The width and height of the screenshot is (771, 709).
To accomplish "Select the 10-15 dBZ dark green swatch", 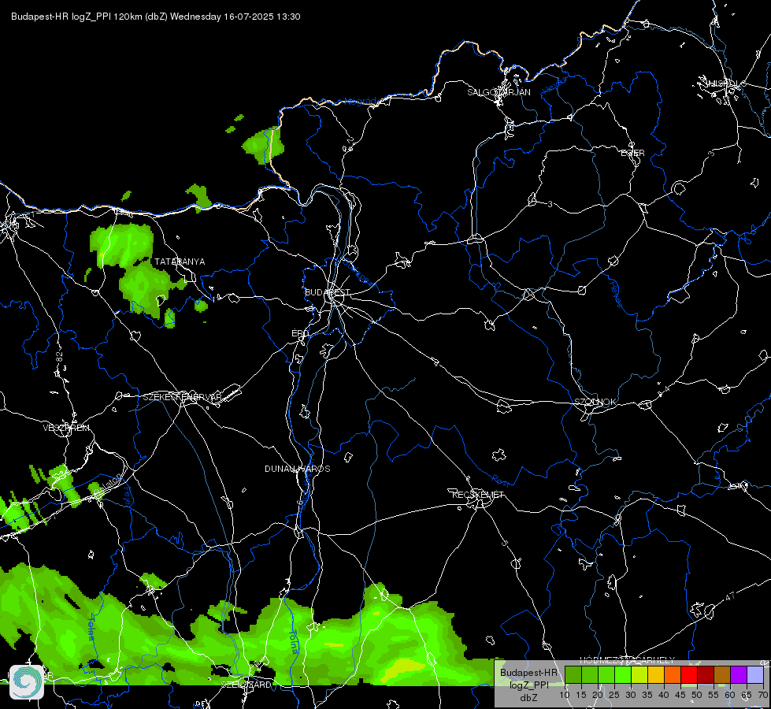I will point(573,674).
